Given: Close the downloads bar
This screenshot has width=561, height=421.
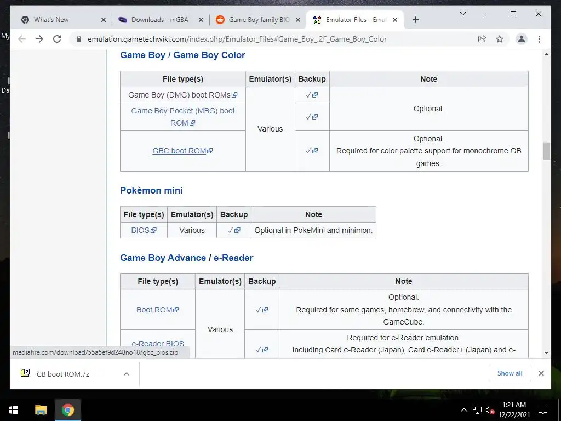Looking at the screenshot, I should pyautogui.click(x=541, y=373).
